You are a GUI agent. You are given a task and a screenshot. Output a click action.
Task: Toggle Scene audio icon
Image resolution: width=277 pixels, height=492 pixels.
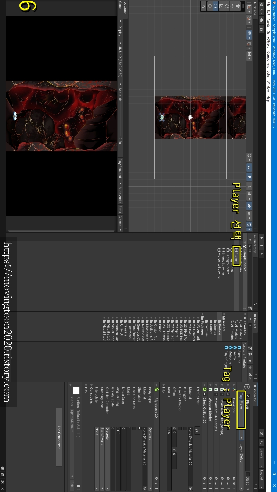(x=249, y=186)
